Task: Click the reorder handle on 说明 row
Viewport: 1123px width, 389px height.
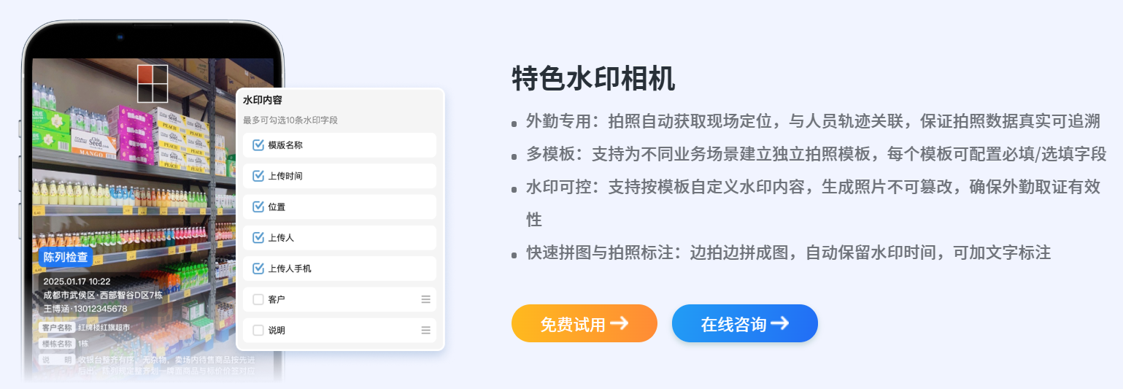Action: [x=426, y=330]
